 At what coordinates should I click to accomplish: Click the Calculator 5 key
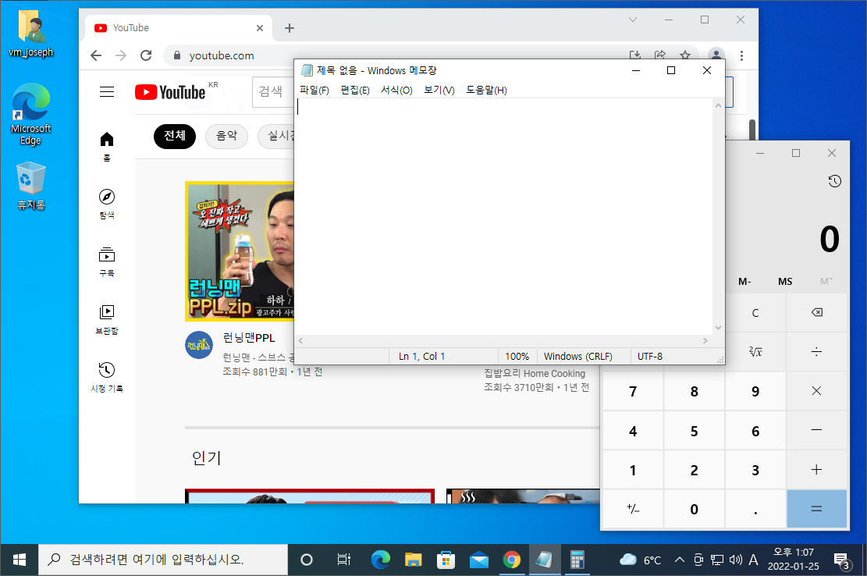[x=694, y=430]
